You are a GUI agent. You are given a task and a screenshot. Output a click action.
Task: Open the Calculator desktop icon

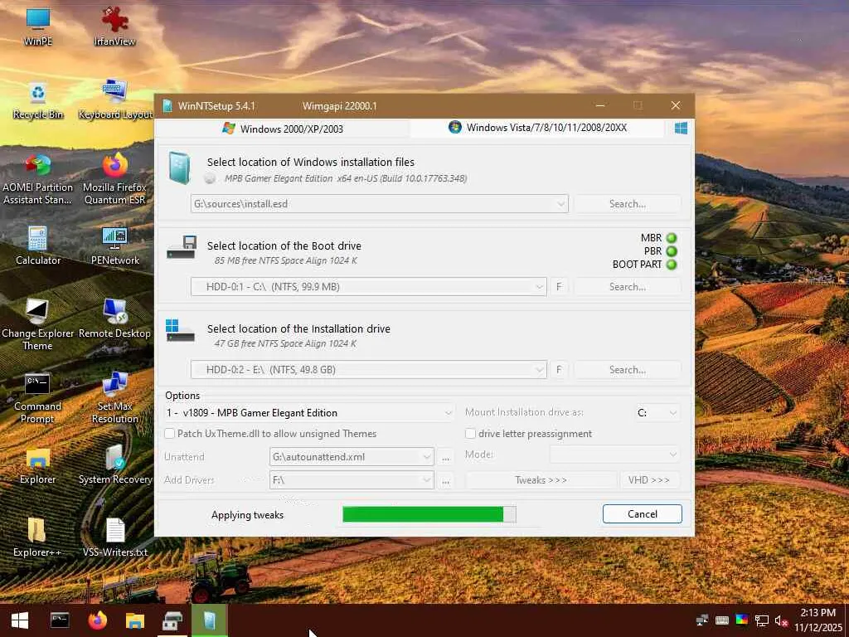38,246
